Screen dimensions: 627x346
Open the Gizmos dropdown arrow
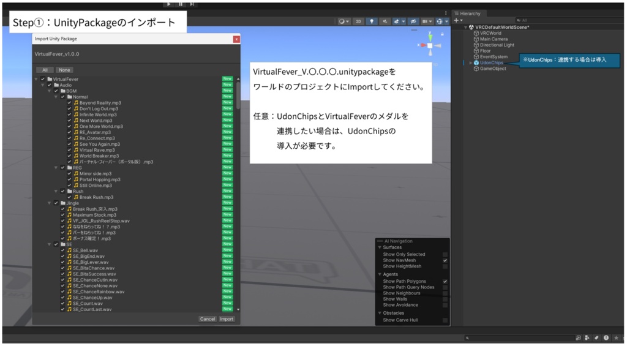[x=446, y=21]
